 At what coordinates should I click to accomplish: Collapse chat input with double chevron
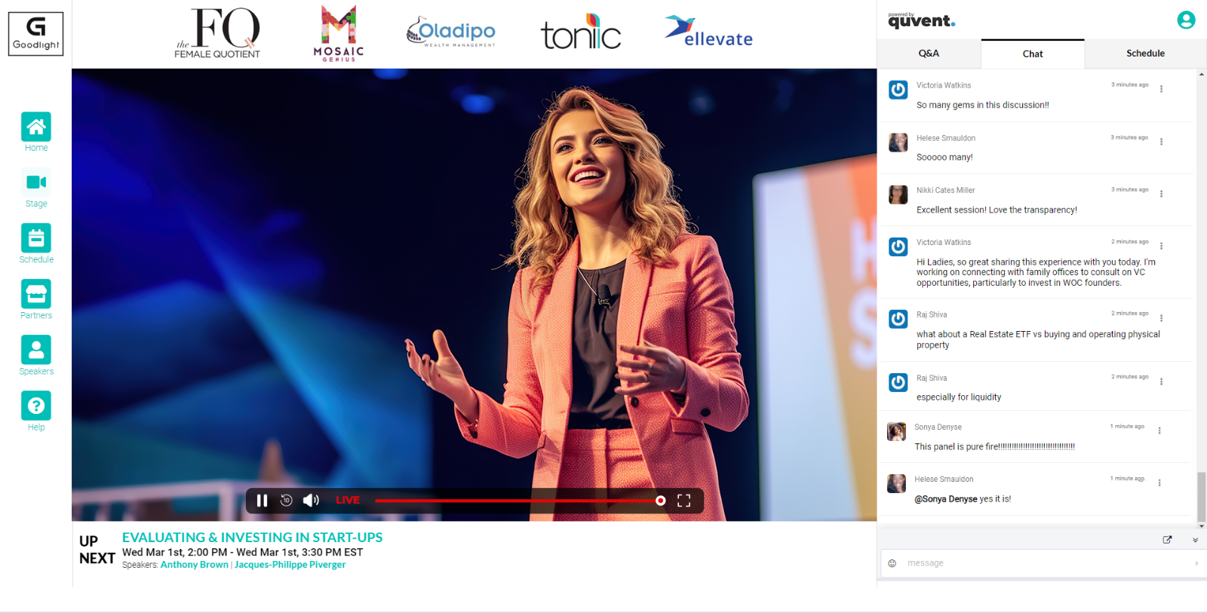1195,540
